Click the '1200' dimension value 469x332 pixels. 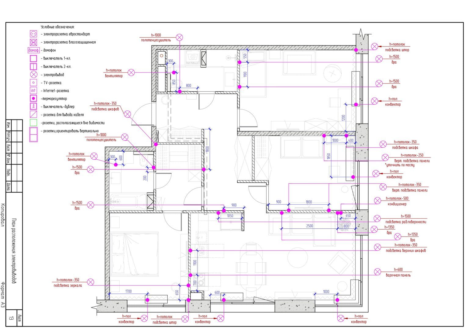tap(343, 118)
